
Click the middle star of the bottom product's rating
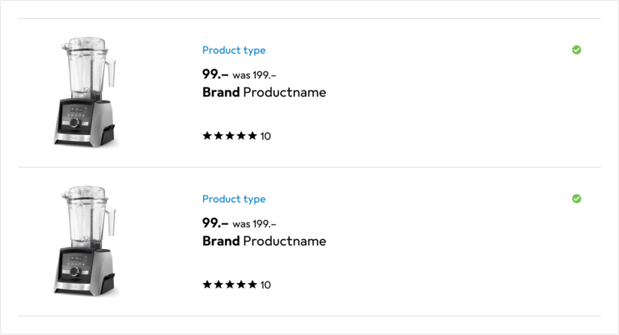229,284
